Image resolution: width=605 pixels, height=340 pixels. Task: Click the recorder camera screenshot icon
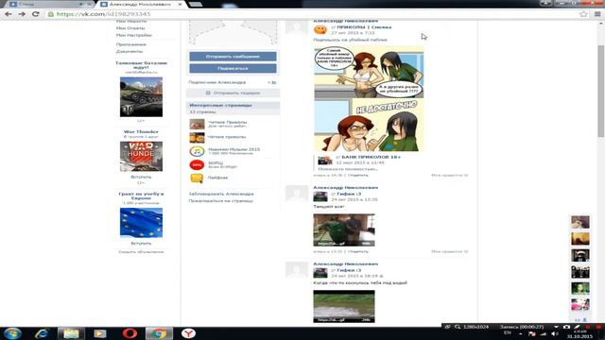566,327
